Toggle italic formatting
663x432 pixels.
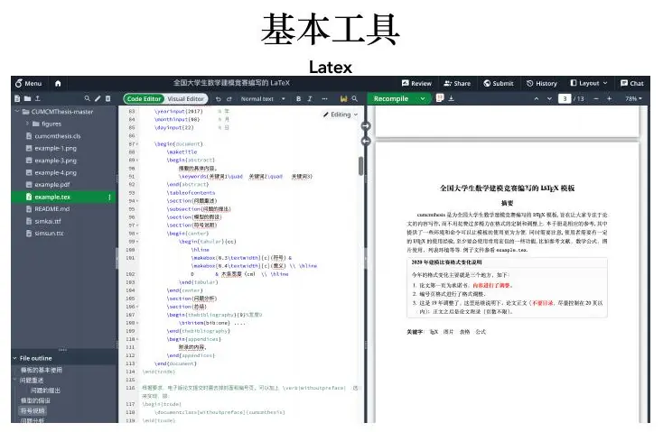pyautogui.click(x=310, y=99)
